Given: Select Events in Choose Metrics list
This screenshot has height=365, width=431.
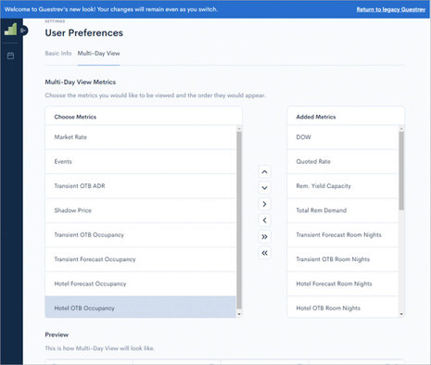Looking at the screenshot, I should click(141, 162).
